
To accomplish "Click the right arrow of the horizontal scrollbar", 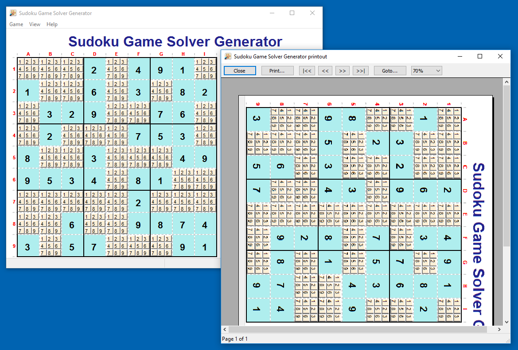I will [x=499, y=329].
